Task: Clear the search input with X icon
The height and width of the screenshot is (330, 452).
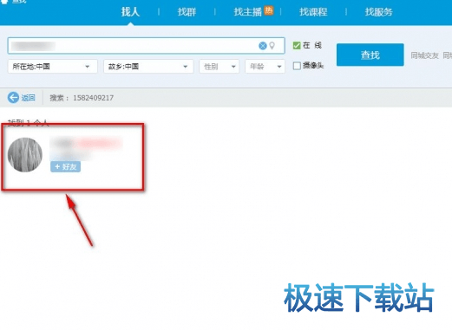Action: tap(263, 46)
